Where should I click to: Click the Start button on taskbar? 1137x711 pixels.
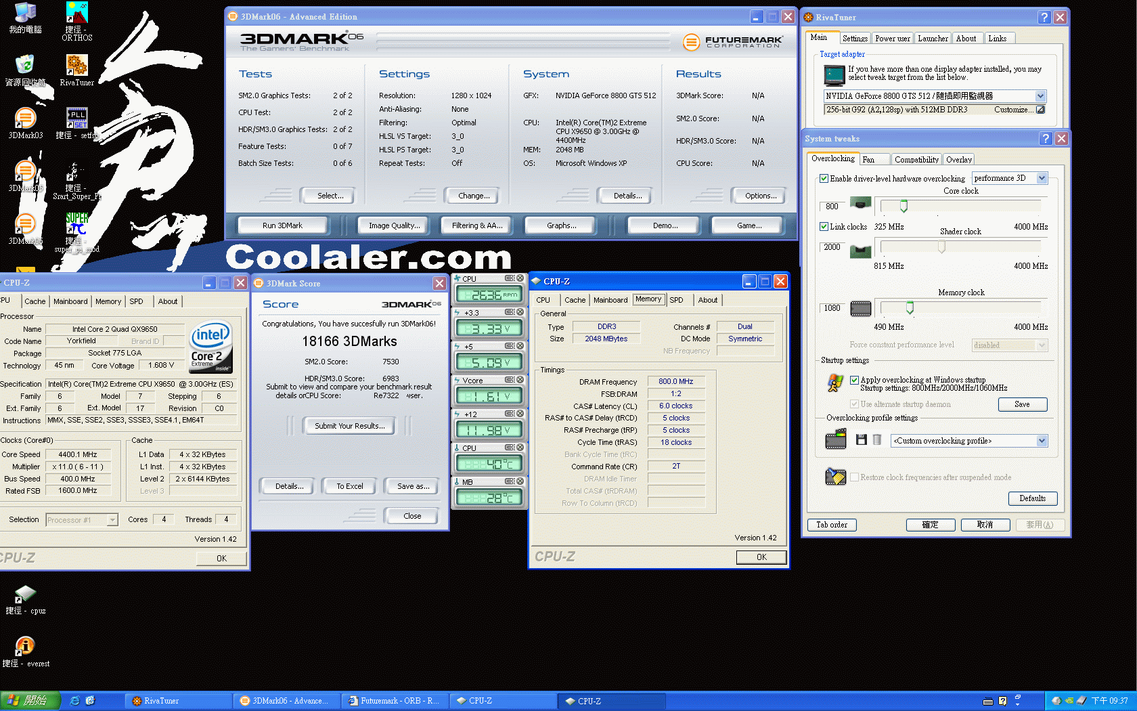pos(30,701)
